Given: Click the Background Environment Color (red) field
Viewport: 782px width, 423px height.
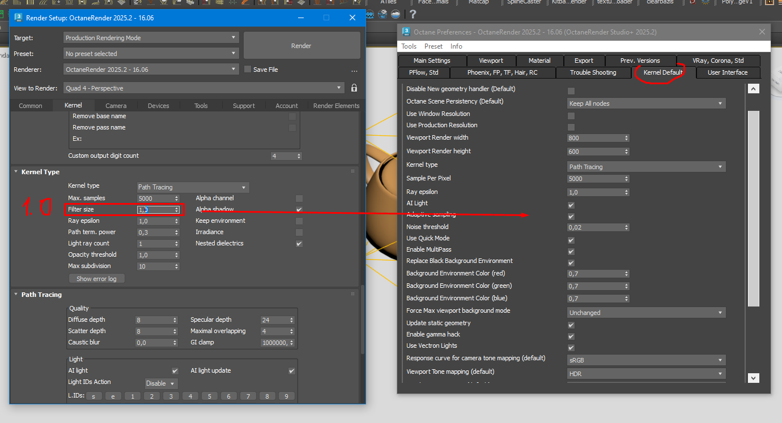Looking at the screenshot, I should coord(595,274).
